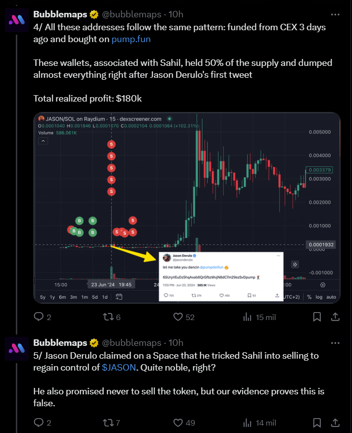Select the 5y chart range

pos(43,297)
